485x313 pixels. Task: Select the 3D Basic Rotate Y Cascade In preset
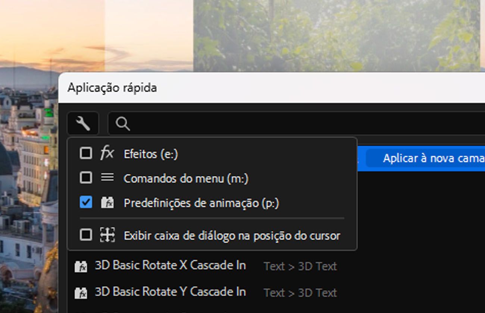point(170,292)
